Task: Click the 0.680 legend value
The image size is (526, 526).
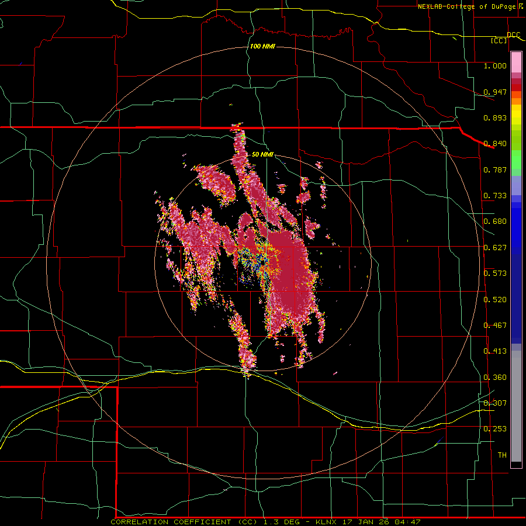Action: click(x=495, y=222)
